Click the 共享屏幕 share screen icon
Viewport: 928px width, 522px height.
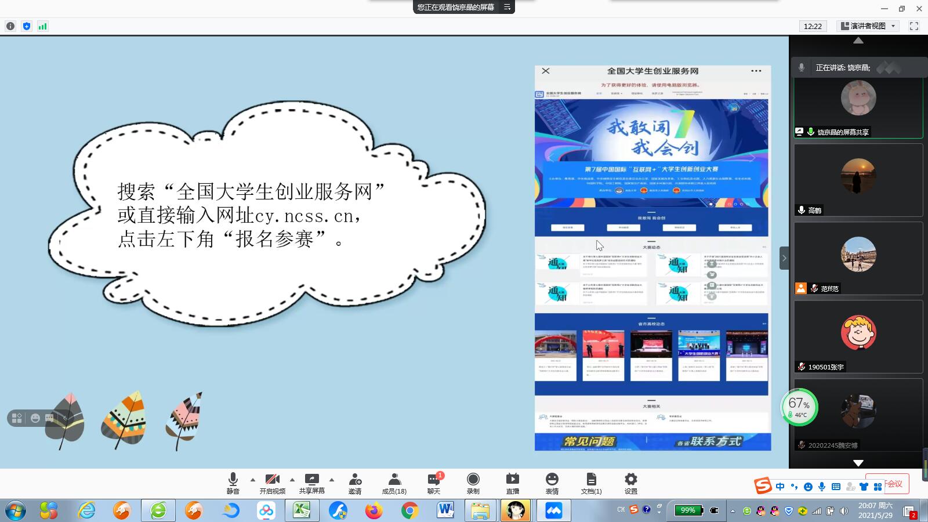312,483
